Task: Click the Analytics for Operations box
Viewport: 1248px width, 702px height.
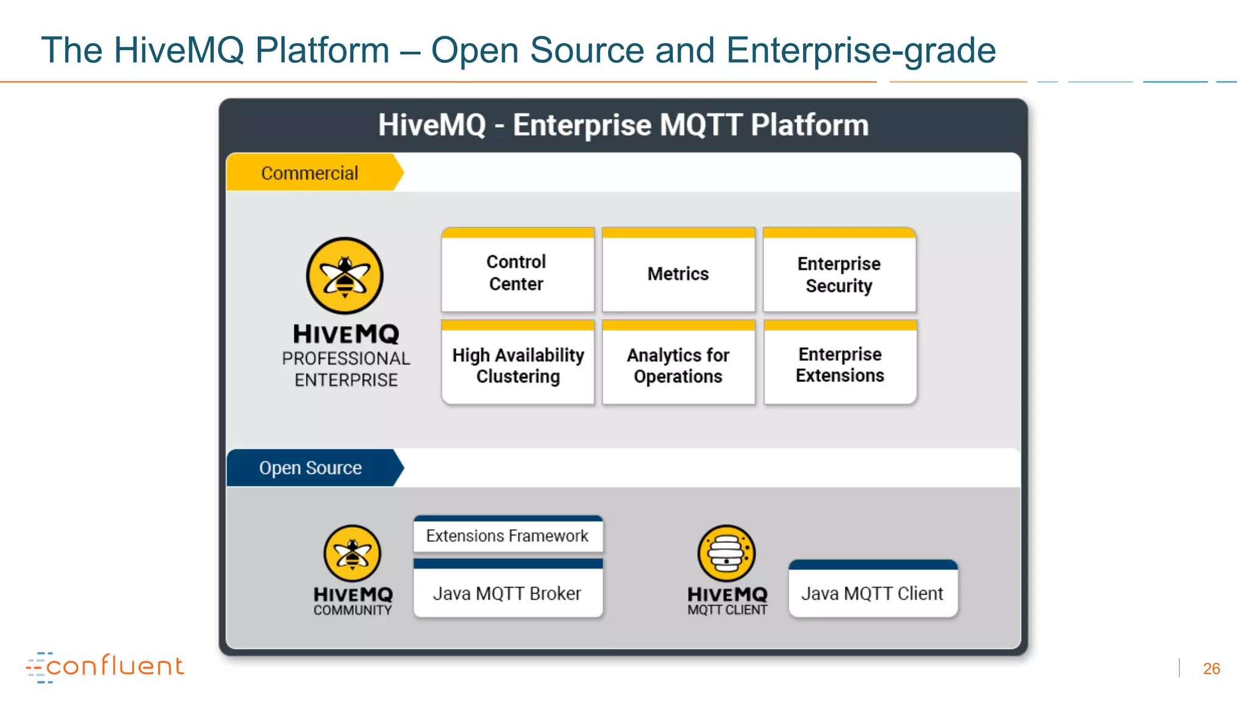Action: point(678,365)
